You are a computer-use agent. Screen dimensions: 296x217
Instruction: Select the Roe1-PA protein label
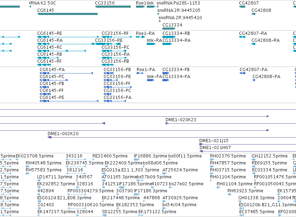pyautogui.click(x=146, y=70)
